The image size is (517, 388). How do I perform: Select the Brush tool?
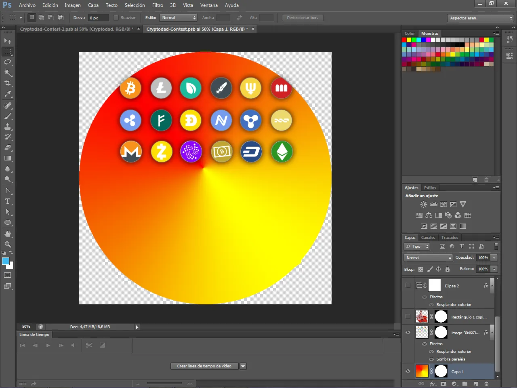tap(8, 116)
